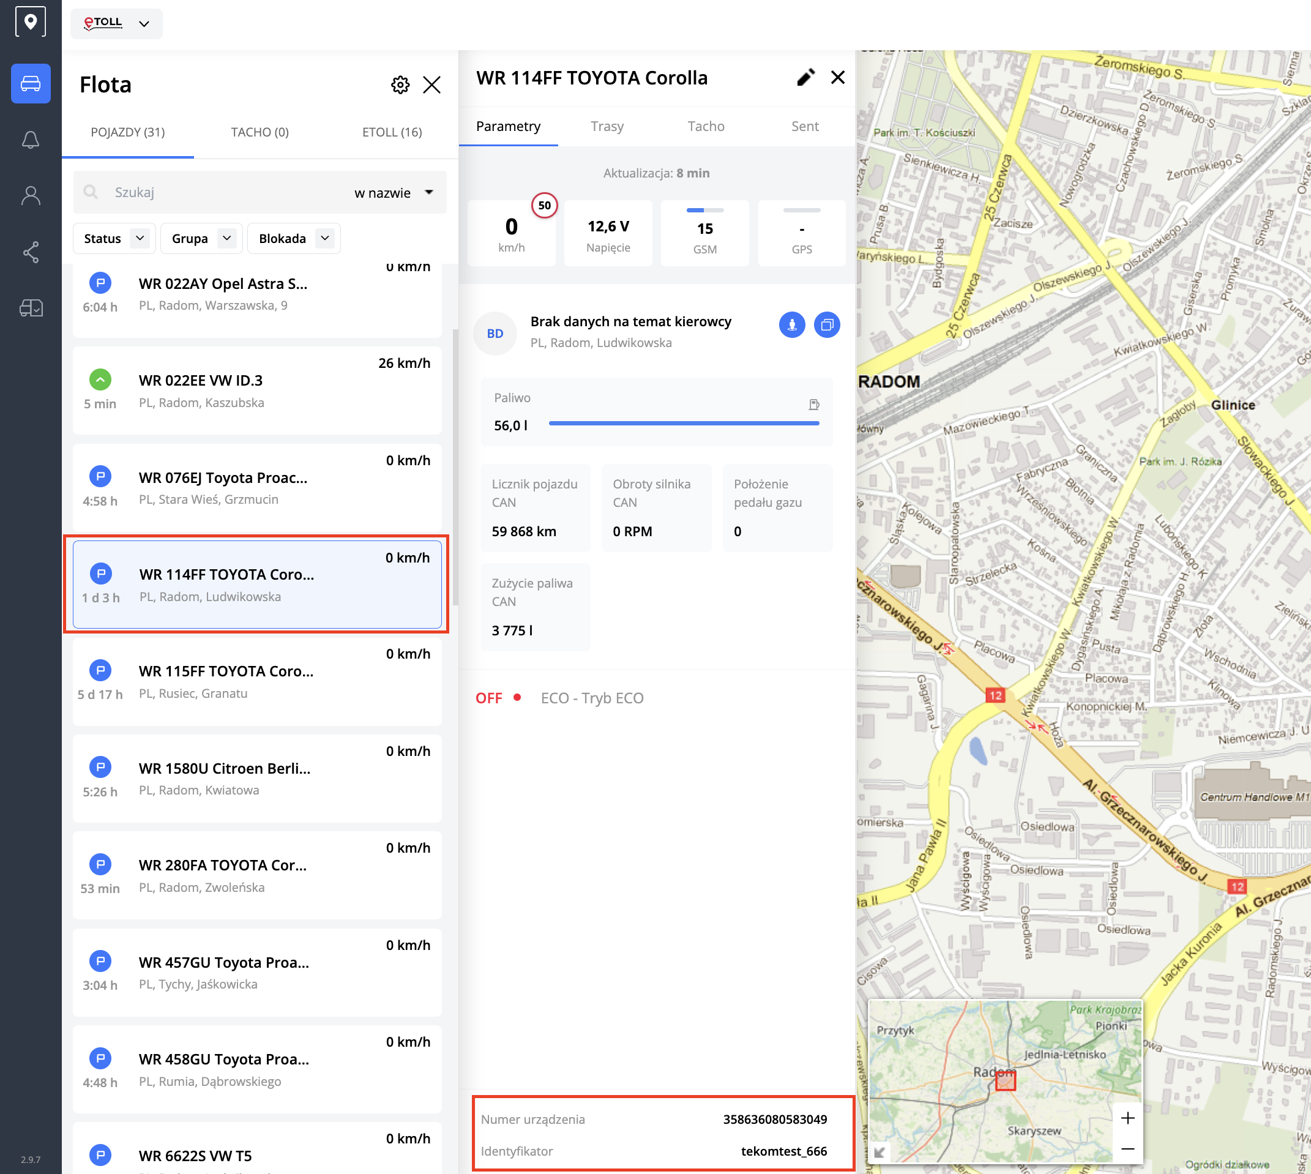The image size is (1311, 1174).
Task: Open Flota settings gear
Action: [400, 84]
